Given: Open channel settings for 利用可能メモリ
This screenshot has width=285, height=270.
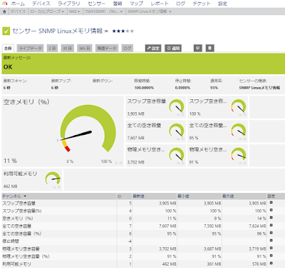Looking at the screenshot, I should (271, 264).
